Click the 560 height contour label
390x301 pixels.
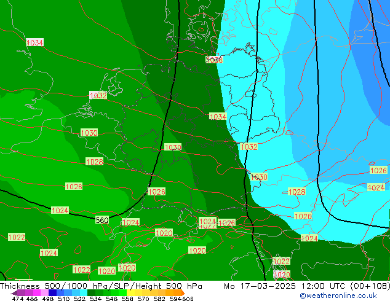[x=102, y=220]
